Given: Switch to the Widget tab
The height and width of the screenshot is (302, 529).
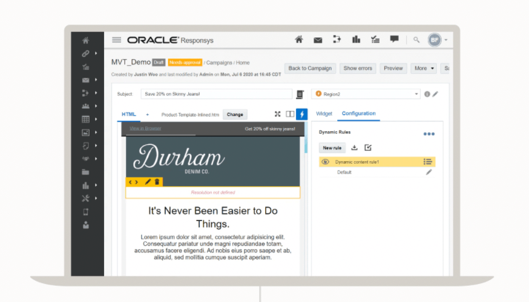Looking at the screenshot, I should pyautogui.click(x=324, y=114).
